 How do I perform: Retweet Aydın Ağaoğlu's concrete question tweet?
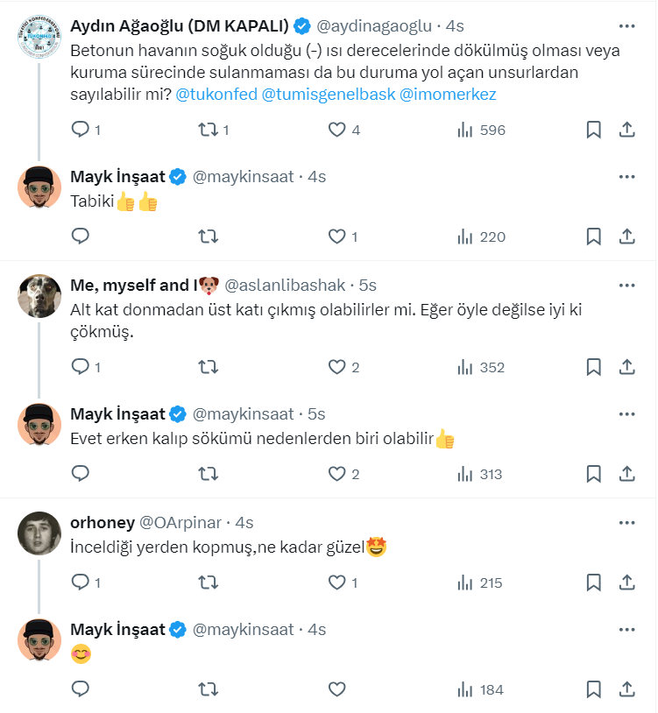[x=209, y=130]
